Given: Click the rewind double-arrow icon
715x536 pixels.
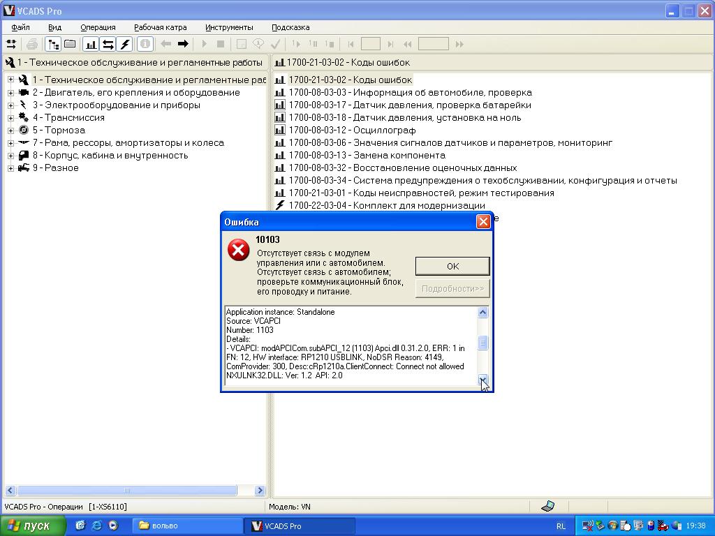Looking at the screenshot, I should pyautogui.click(x=408, y=44).
